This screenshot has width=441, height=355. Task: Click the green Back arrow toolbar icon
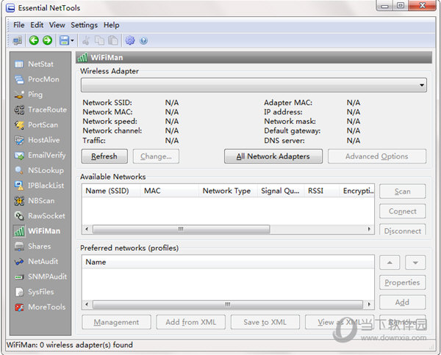[x=34, y=40]
